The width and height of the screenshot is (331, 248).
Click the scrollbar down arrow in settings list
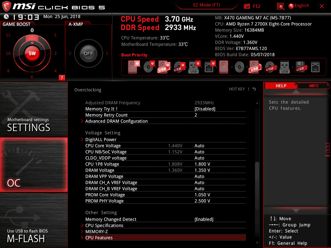point(257,243)
